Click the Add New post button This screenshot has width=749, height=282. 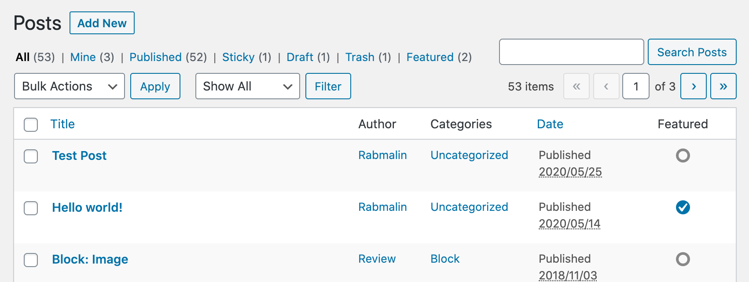point(102,23)
